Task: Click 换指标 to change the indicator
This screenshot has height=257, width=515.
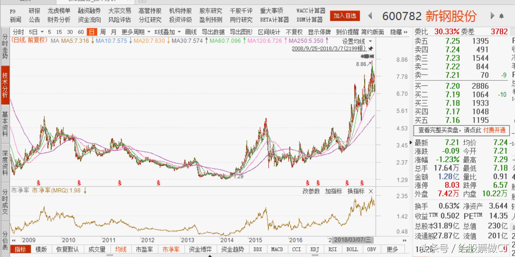Action: [x=356, y=191]
